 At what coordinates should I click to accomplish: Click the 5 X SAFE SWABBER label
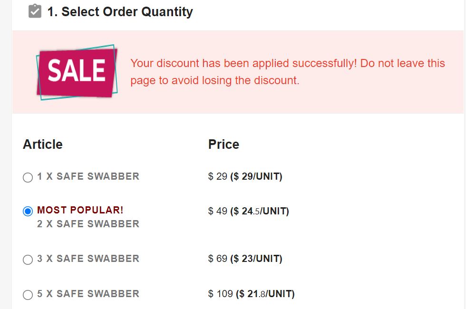pos(88,294)
